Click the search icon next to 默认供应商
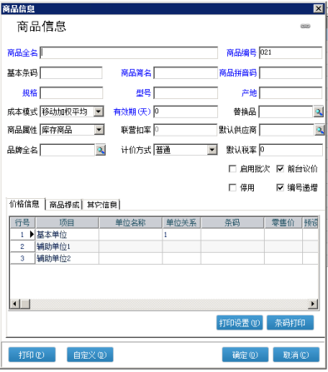Screen dimensions: 328x372 pyautogui.click(x=320, y=130)
